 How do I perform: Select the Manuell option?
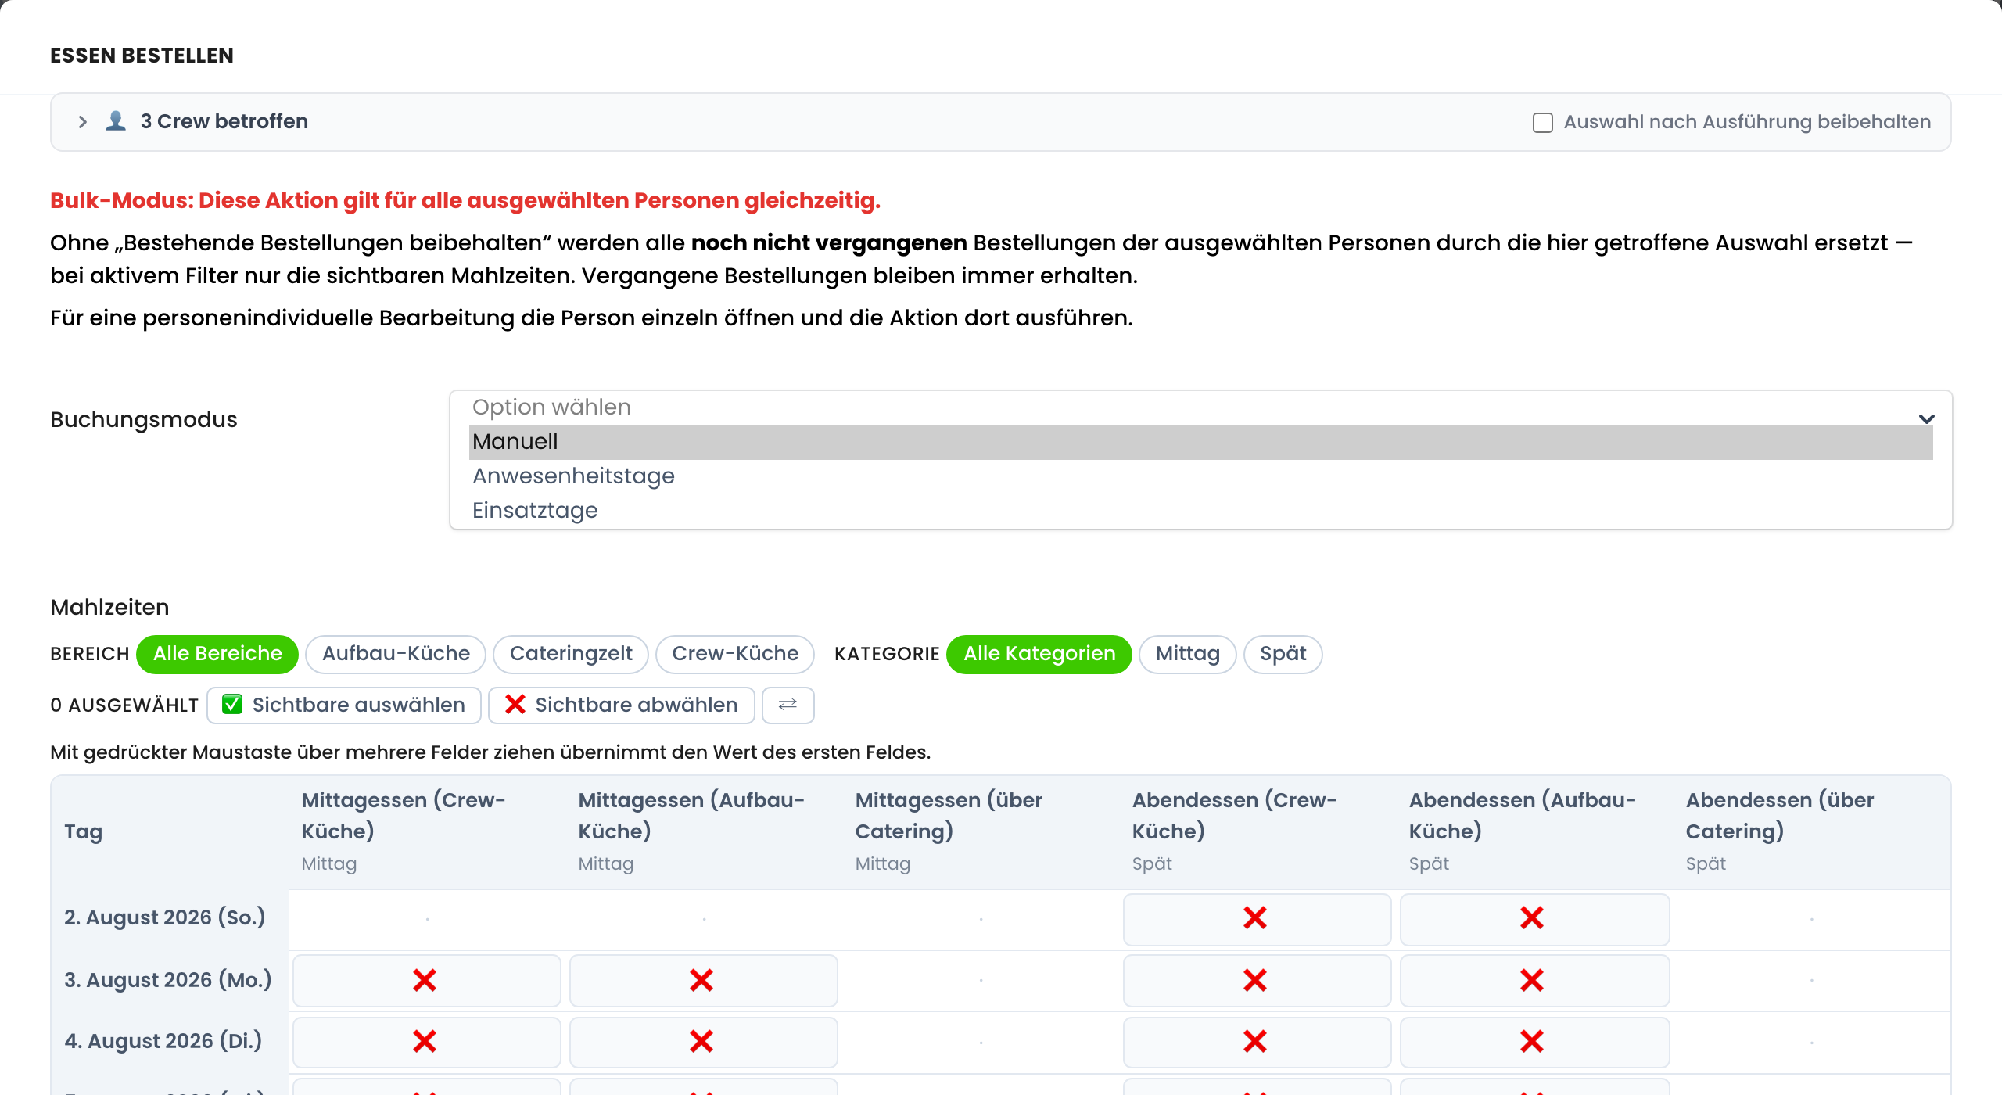click(1200, 442)
